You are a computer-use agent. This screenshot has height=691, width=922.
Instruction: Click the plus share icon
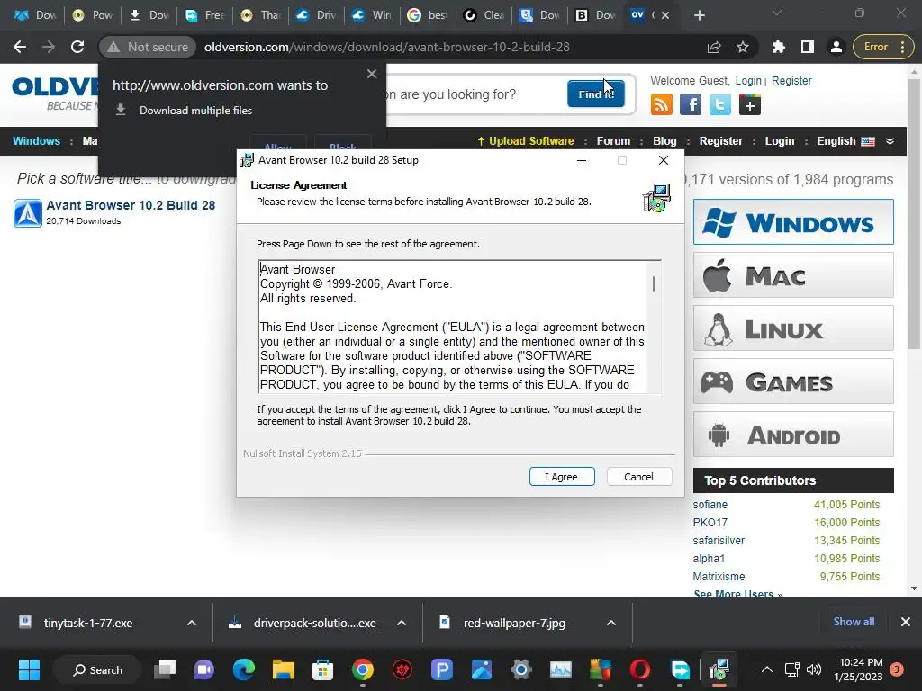tap(750, 105)
